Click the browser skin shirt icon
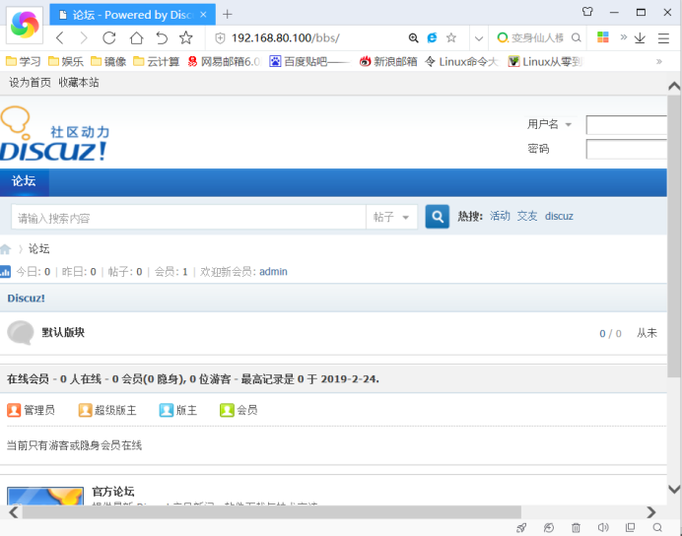 (587, 12)
